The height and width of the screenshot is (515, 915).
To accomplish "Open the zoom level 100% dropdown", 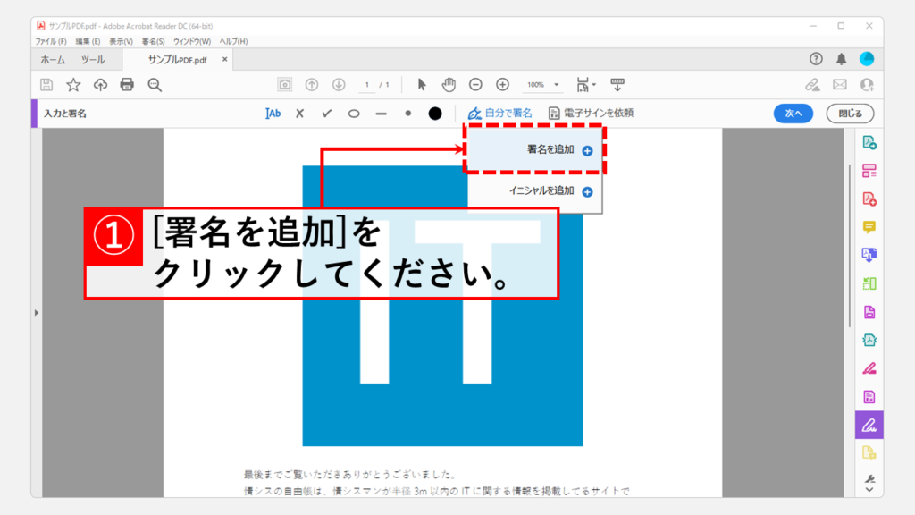I will (543, 85).
